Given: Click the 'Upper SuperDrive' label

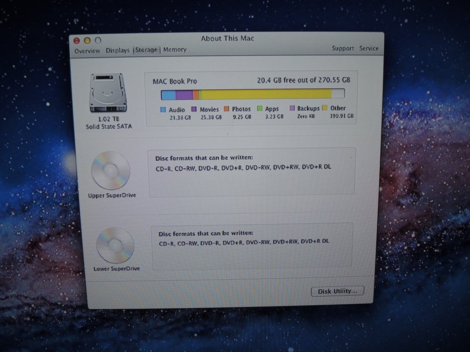Looking at the screenshot, I should click(x=112, y=195).
